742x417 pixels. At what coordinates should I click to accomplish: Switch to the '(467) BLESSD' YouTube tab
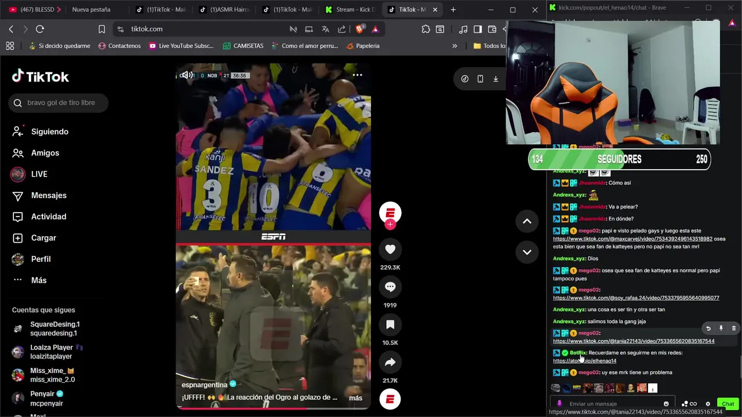(x=35, y=10)
